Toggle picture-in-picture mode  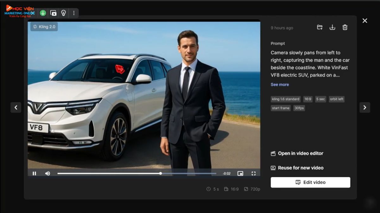(x=240, y=173)
